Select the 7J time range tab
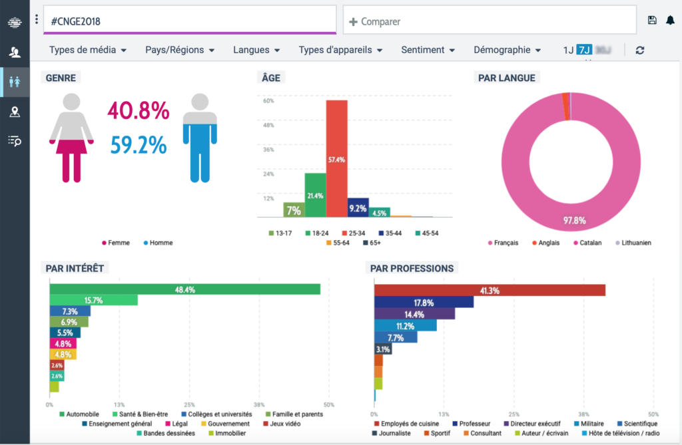The height and width of the screenshot is (445, 682). [x=584, y=50]
